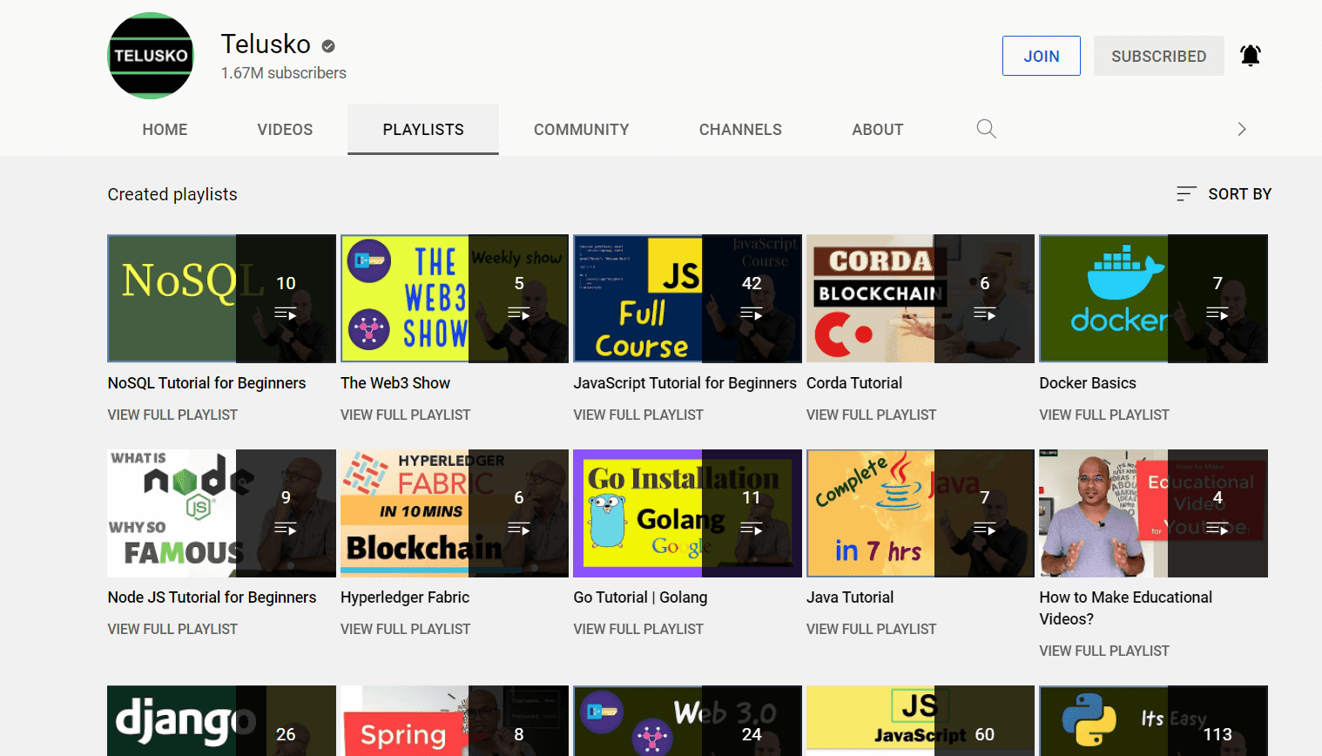Open JavaScript Tutorial for Beginners title

[x=685, y=383]
